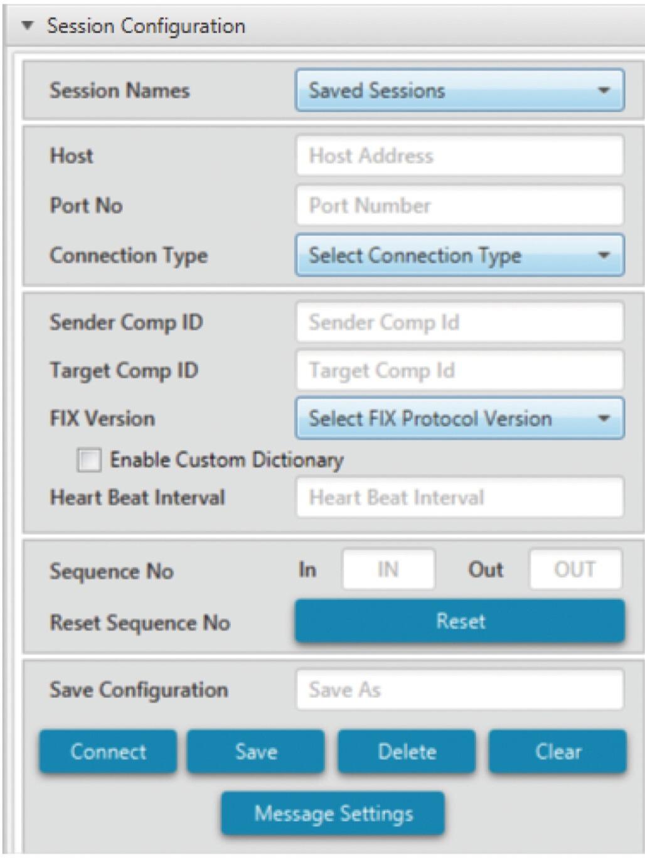
Task: Clear the configuration form
Action: pyautogui.click(x=558, y=751)
